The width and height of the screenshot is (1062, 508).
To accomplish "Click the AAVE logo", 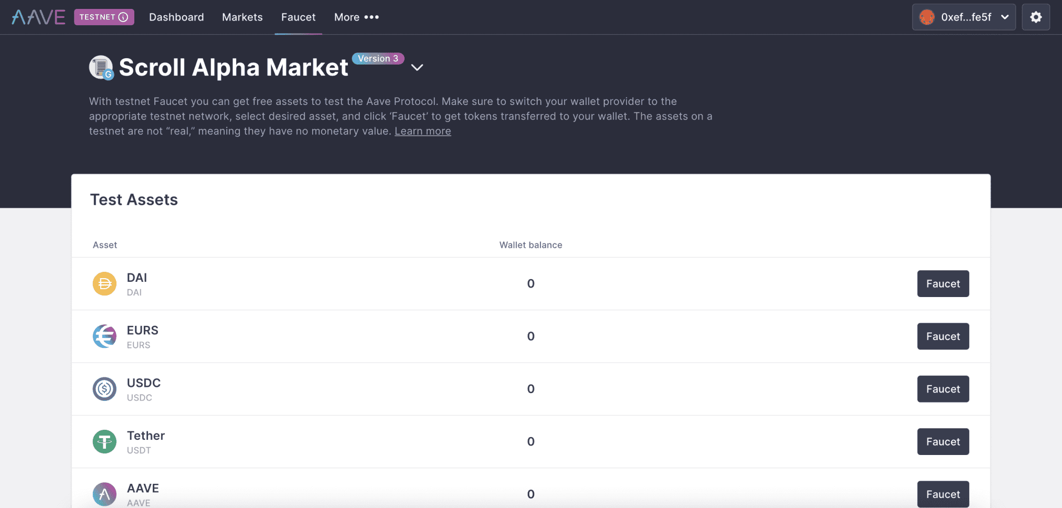I will click(38, 17).
